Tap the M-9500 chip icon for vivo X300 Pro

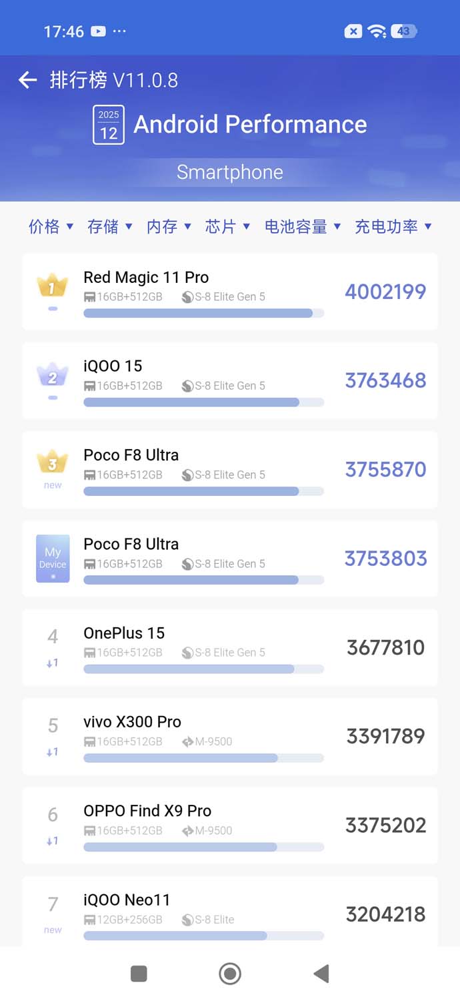pyautogui.click(x=189, y=741)
